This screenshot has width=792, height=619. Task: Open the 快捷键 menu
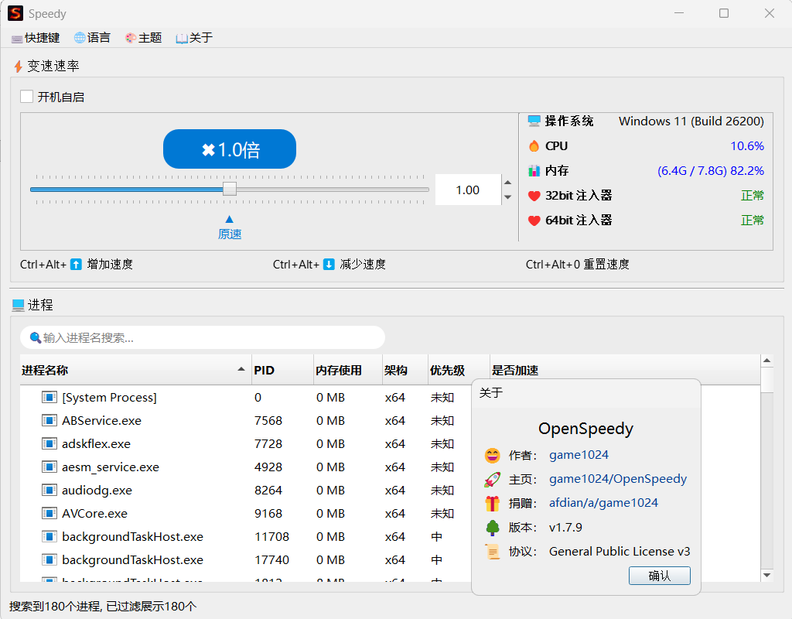pyautogui.click(x=36, y=38)
